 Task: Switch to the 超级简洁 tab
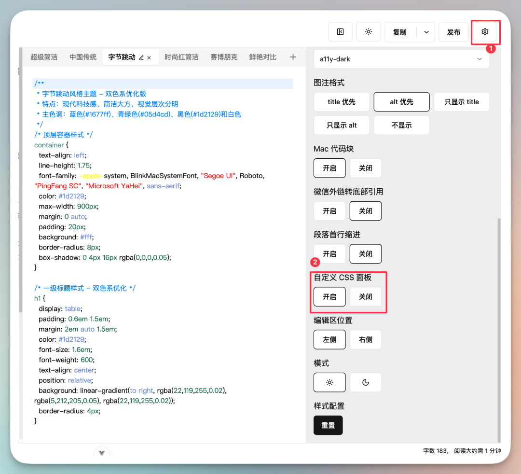pyautogui.click(x=44, y=57)
